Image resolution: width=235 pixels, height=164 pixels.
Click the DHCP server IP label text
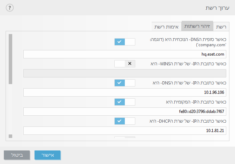(x=188, y=121)
